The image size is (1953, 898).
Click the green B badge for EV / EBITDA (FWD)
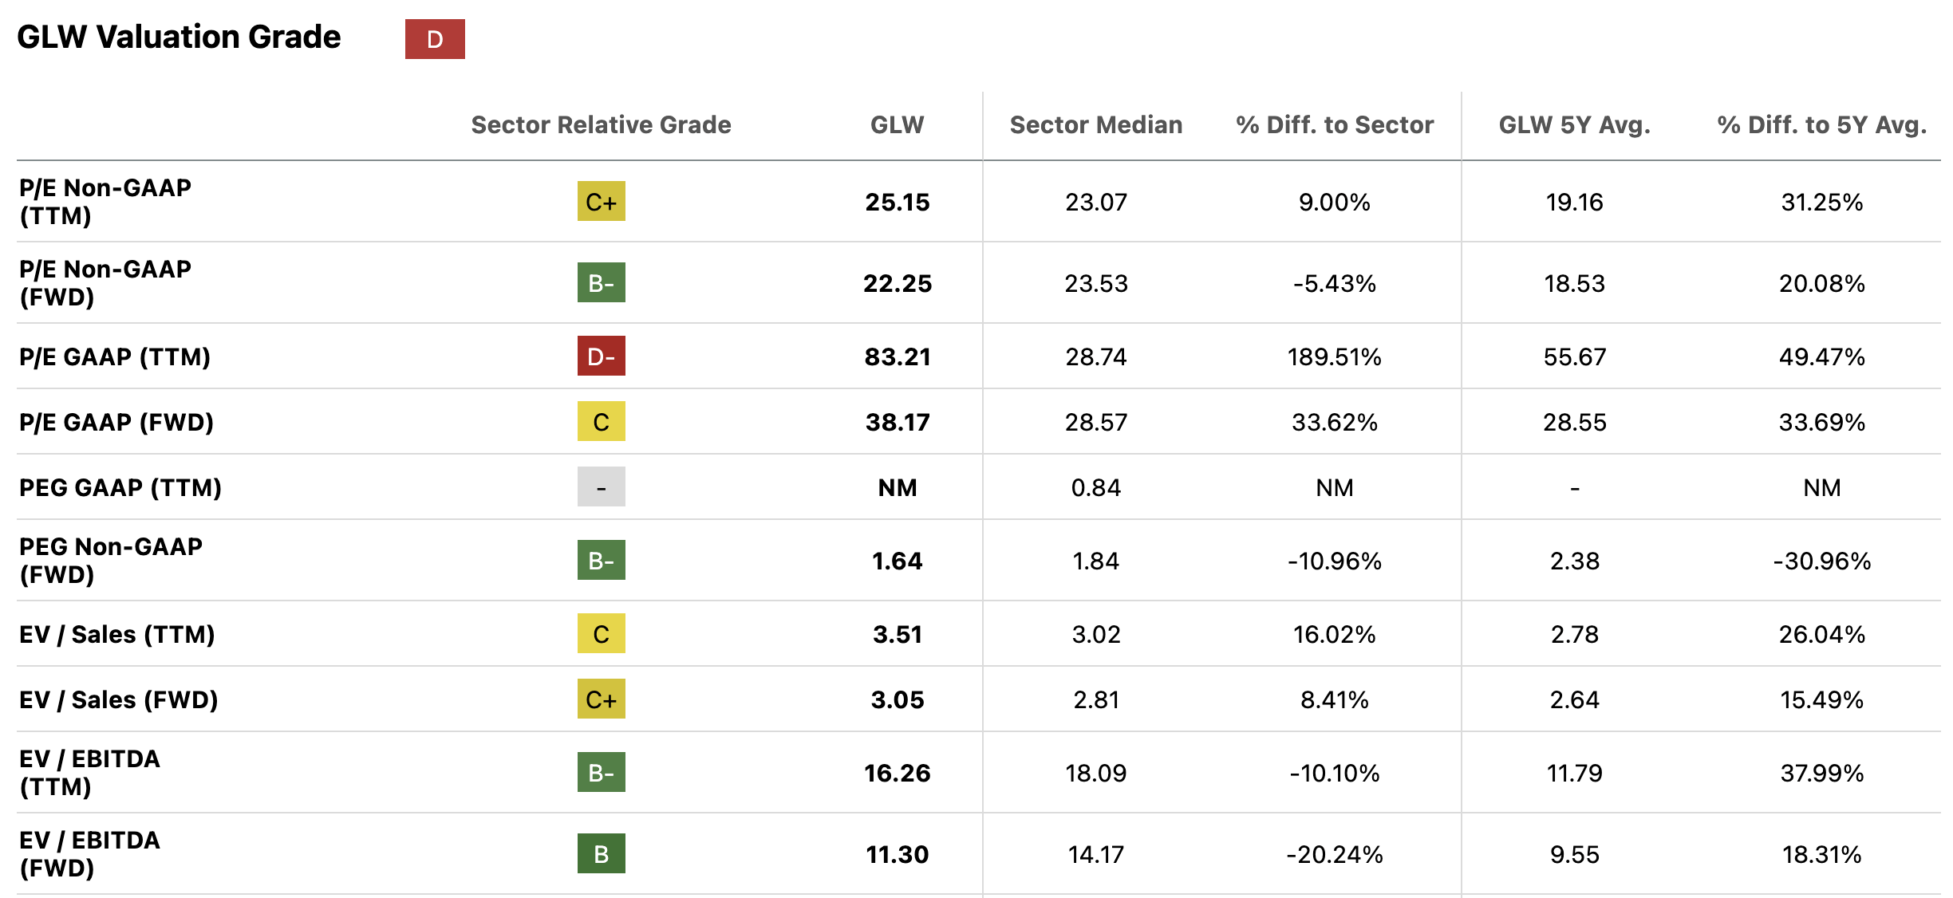coord(601,854)
